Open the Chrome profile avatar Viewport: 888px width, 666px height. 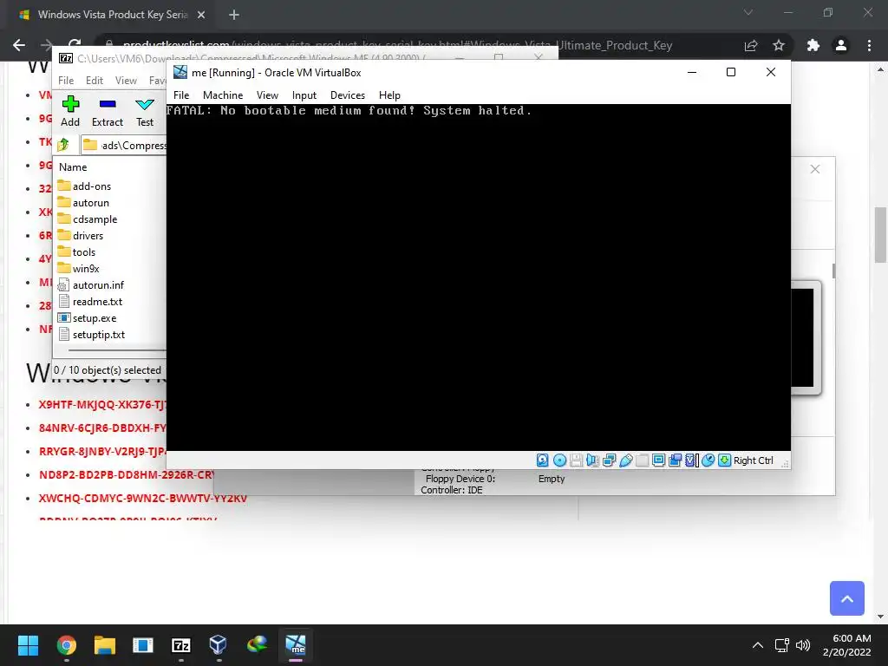[x=841, y=45]
